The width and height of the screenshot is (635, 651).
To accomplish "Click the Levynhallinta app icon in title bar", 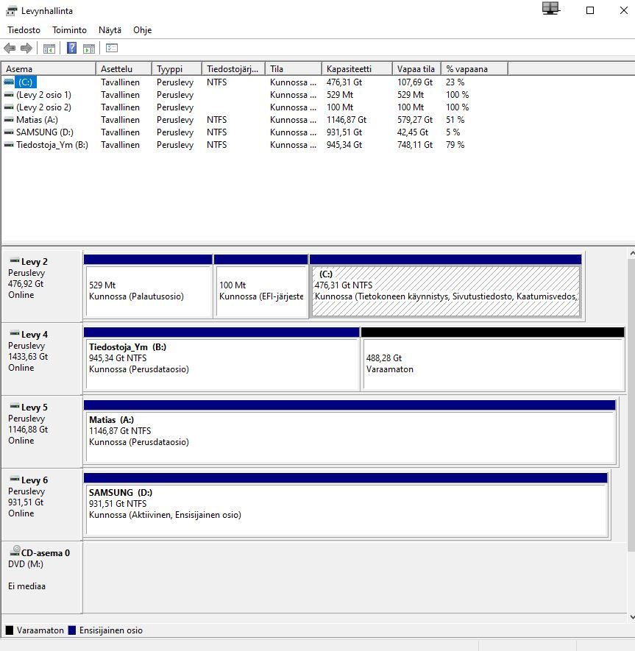I will tap(12, 11).
